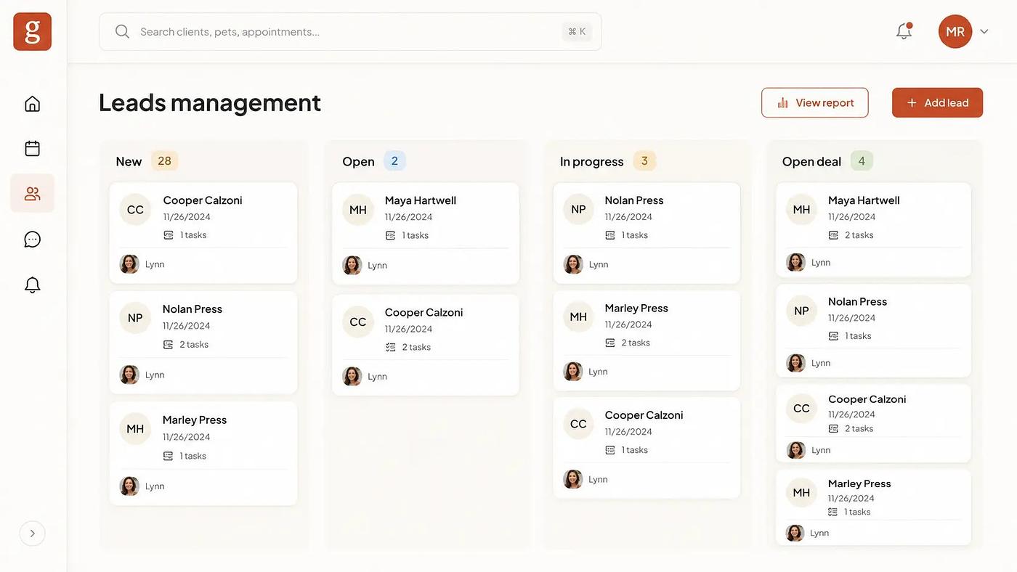1017x572 pixels.
Task: Click the MR user avatar
Action: 955,31
